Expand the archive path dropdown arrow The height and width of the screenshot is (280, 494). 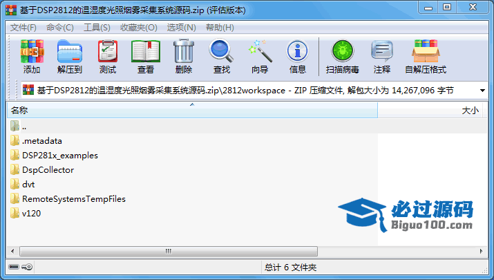coord(482,91)
